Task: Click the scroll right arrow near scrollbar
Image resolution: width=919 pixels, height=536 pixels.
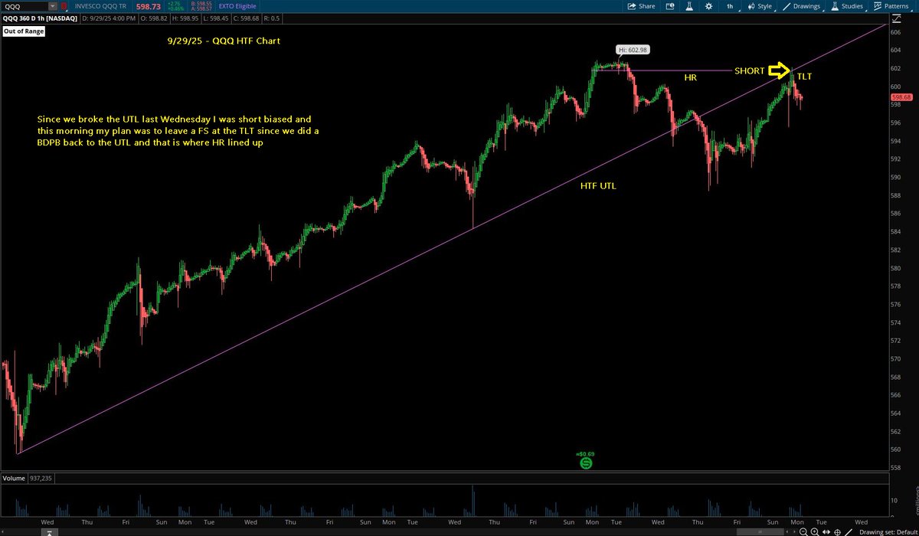Action: [794, 531]
